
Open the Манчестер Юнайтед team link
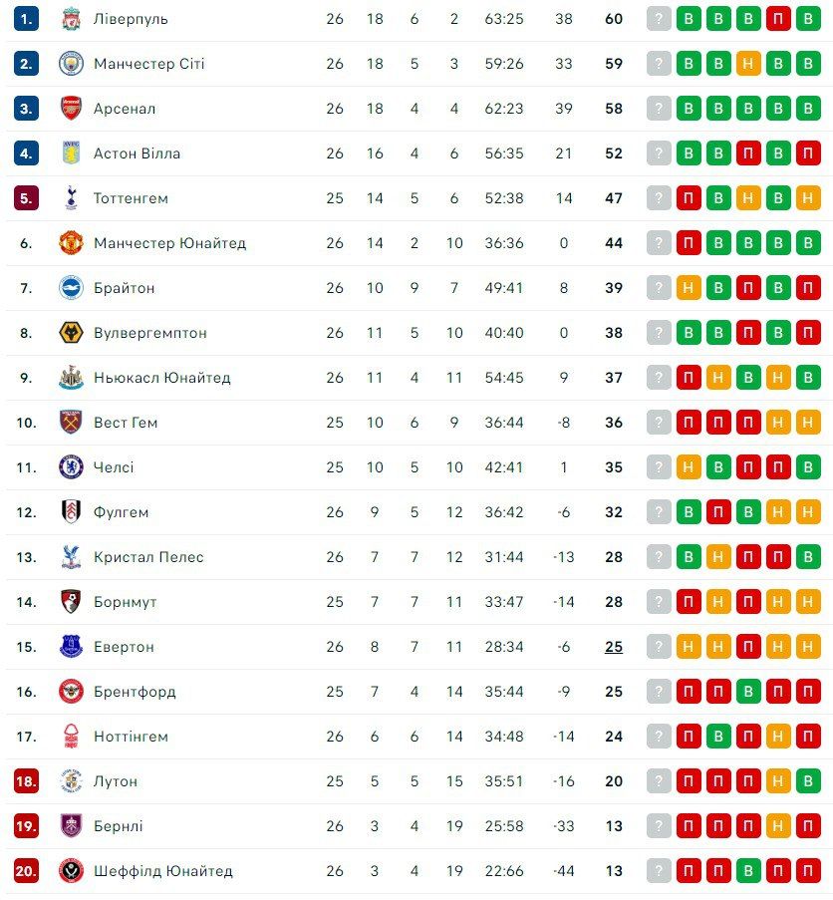coord(169,243)
